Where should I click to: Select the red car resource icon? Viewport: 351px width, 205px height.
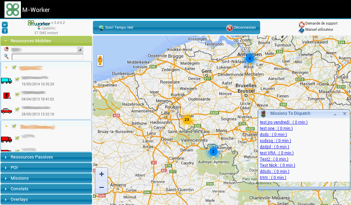[x=7, y=111]
